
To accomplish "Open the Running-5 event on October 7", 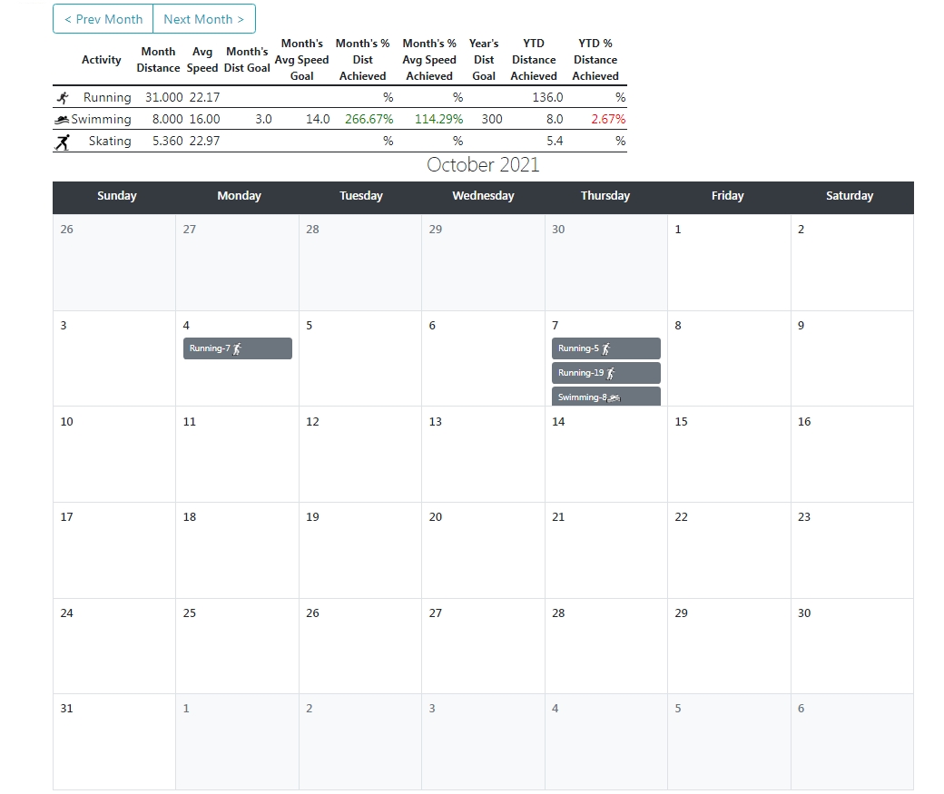I will (605, 348).
